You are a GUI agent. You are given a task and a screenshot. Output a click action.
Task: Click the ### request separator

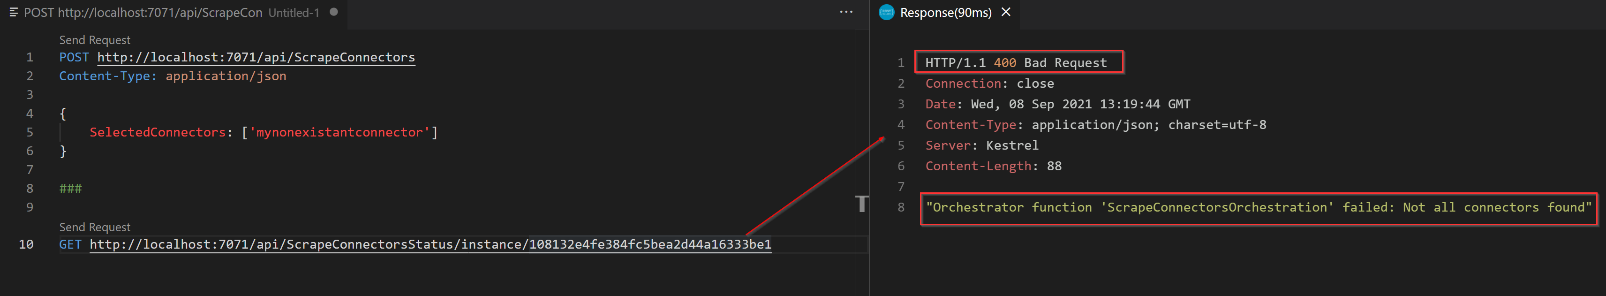point(70,188)
